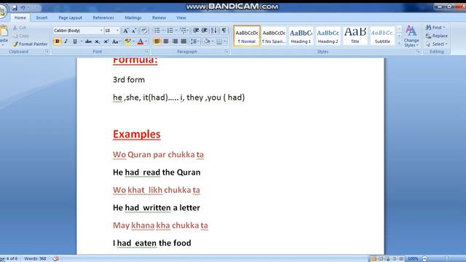
Task: Apply the Heading 1 style
Action: 301,36
